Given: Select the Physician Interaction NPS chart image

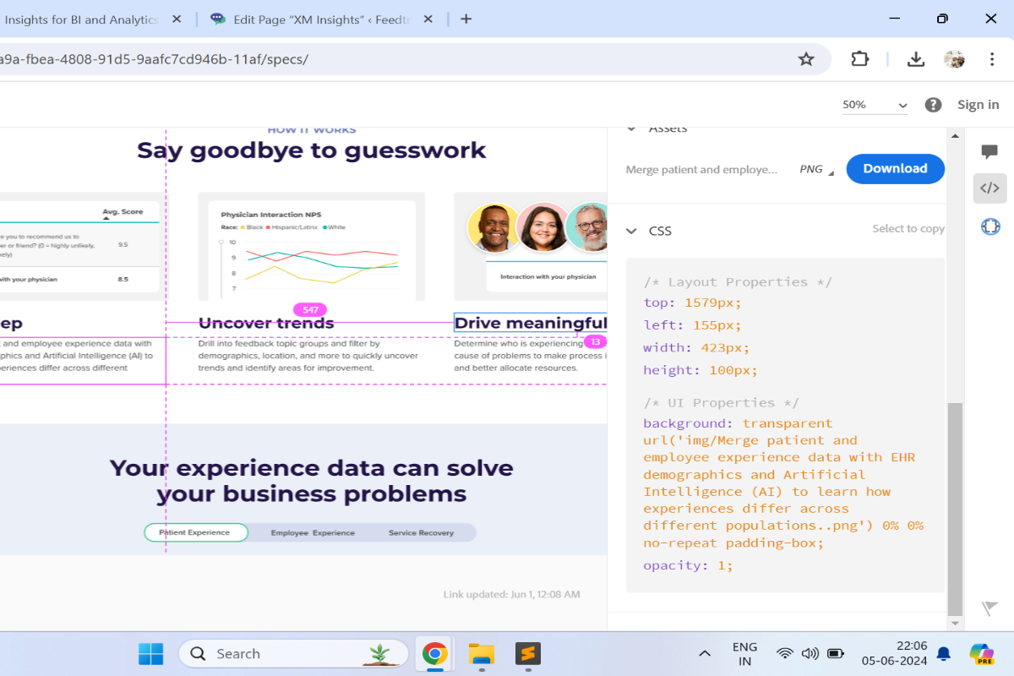Looking at the screenshot, I should click(312, 246).
